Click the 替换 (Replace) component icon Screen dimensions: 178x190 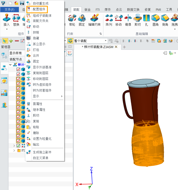16,18
